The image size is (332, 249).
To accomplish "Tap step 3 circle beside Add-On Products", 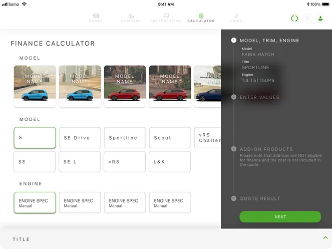I will point(233,149).
